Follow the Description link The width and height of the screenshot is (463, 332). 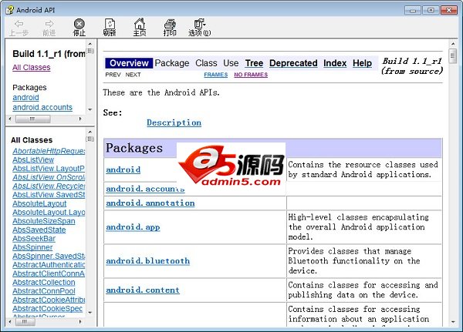coord(174,122)
